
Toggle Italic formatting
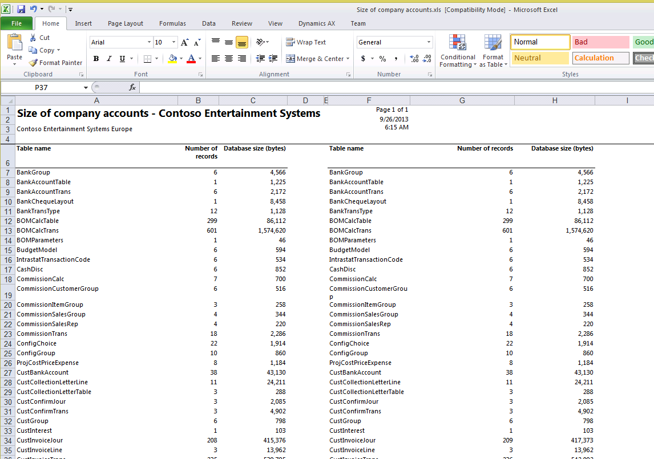coord(109,59)
